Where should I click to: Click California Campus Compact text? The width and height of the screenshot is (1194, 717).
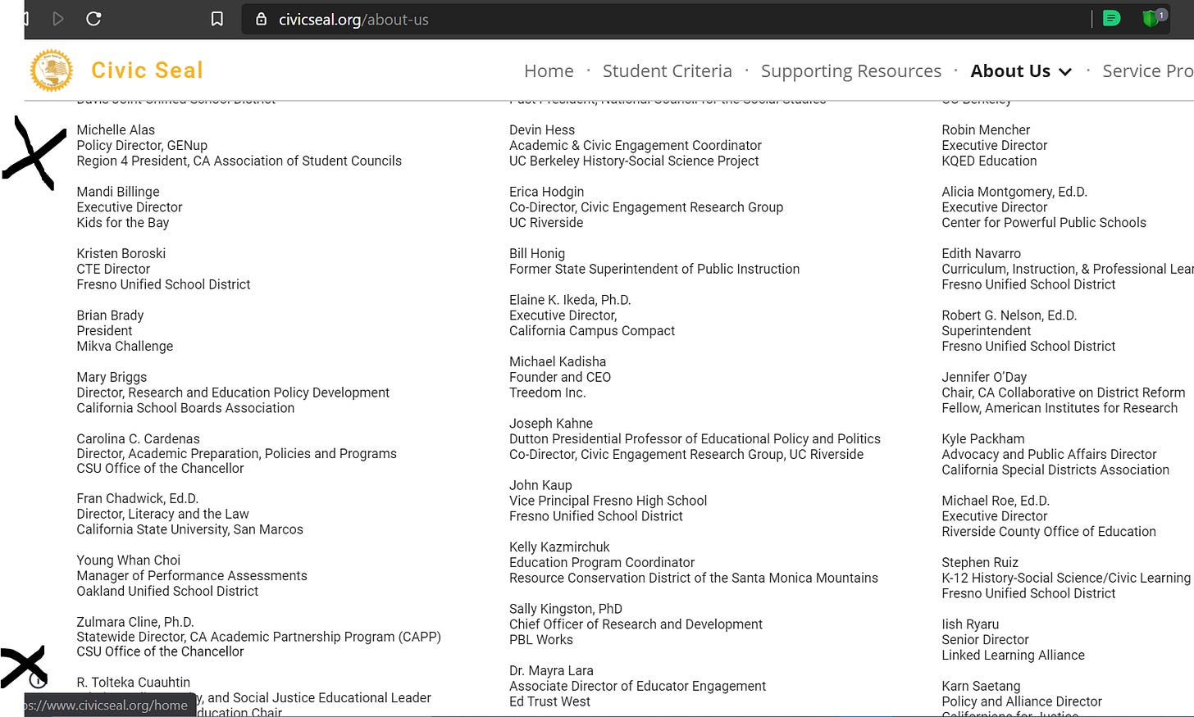[x=592, y=331]
